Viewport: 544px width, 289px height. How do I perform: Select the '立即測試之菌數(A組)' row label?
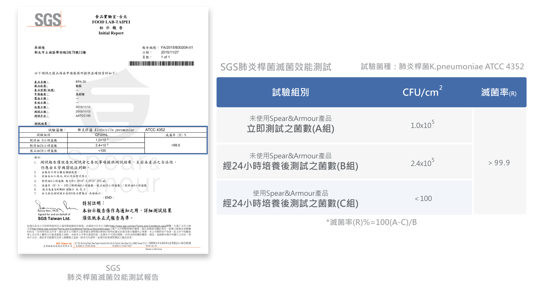[290, 129]
